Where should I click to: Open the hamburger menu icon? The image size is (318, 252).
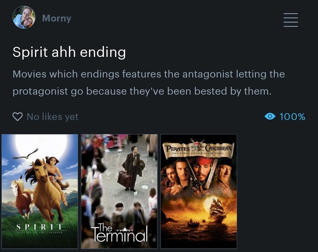pos(291,20)
